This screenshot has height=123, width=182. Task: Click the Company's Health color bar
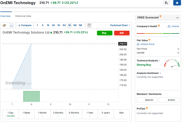click(x=158, y=33)
